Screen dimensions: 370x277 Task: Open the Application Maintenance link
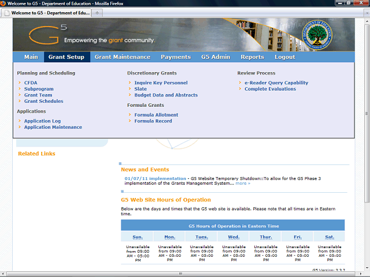point(53,127)
